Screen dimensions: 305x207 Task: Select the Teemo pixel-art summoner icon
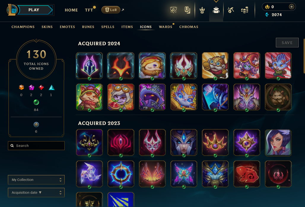(89, 97)
